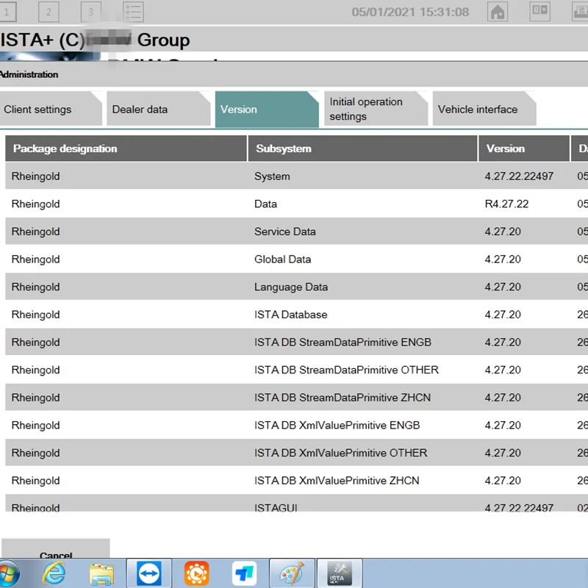Switch to the Vehicle interface tab

click(484, 109)
